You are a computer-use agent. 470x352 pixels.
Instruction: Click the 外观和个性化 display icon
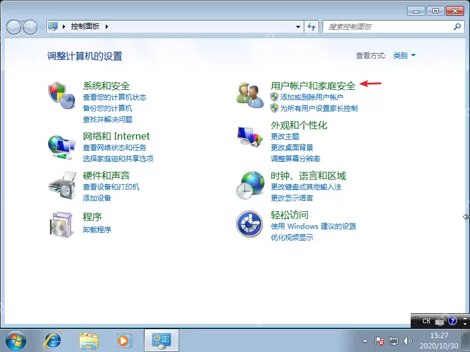pyautogui.click(x=250, y=136)
